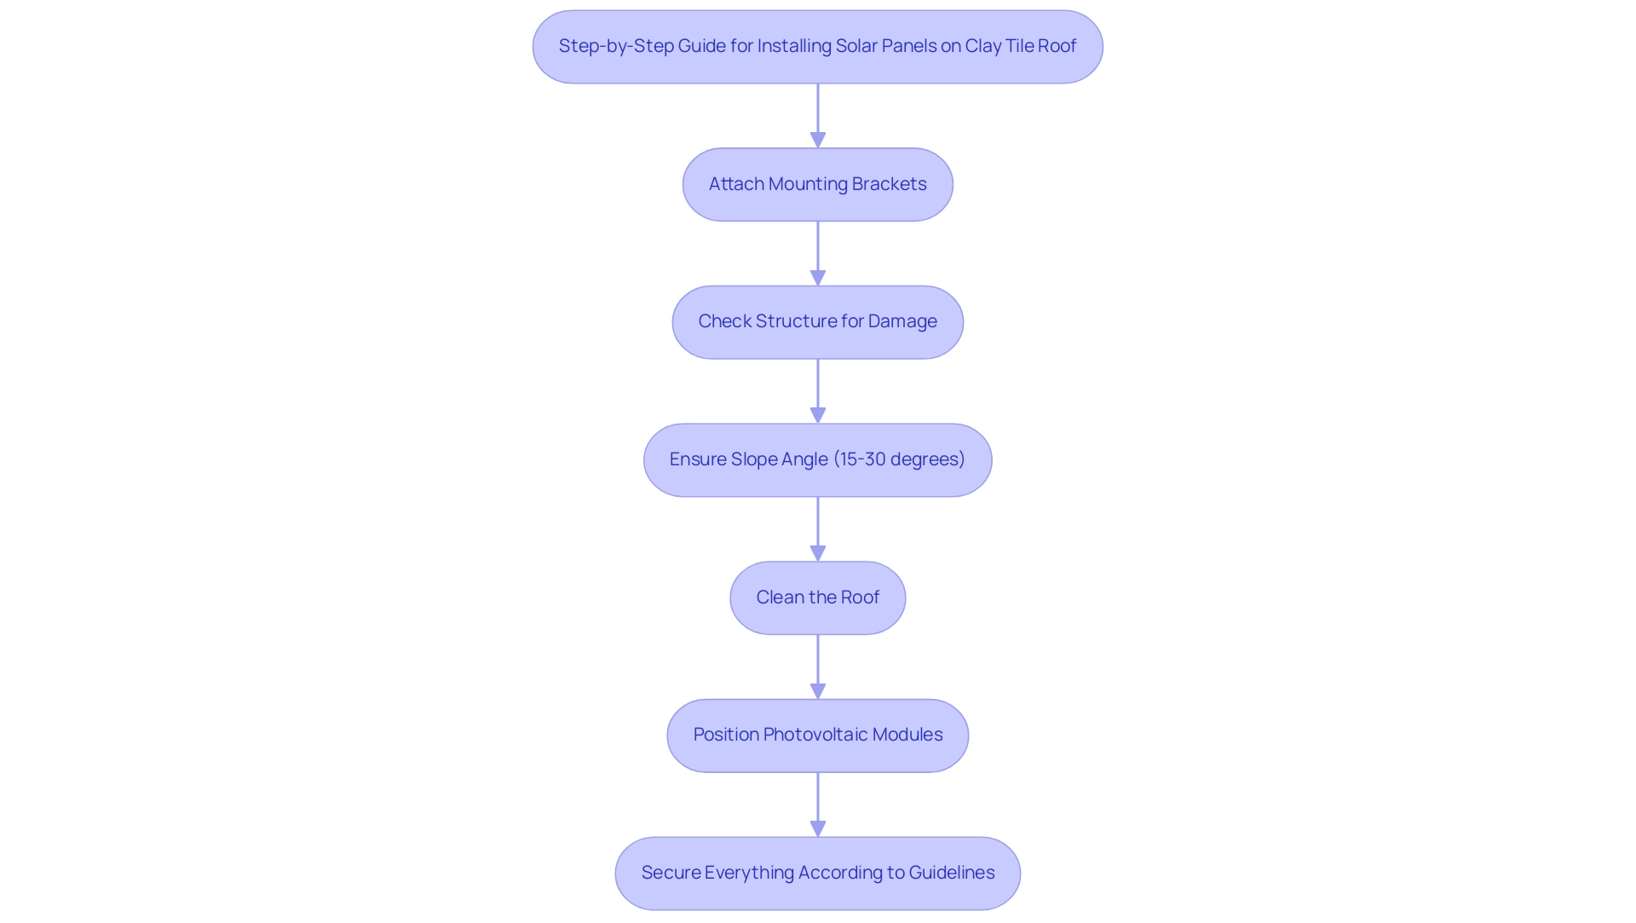This screenshot has height=923, width=1636.
Task: Click the 'Position Photovoltaic Modules' node
Action: coord(818,736)
